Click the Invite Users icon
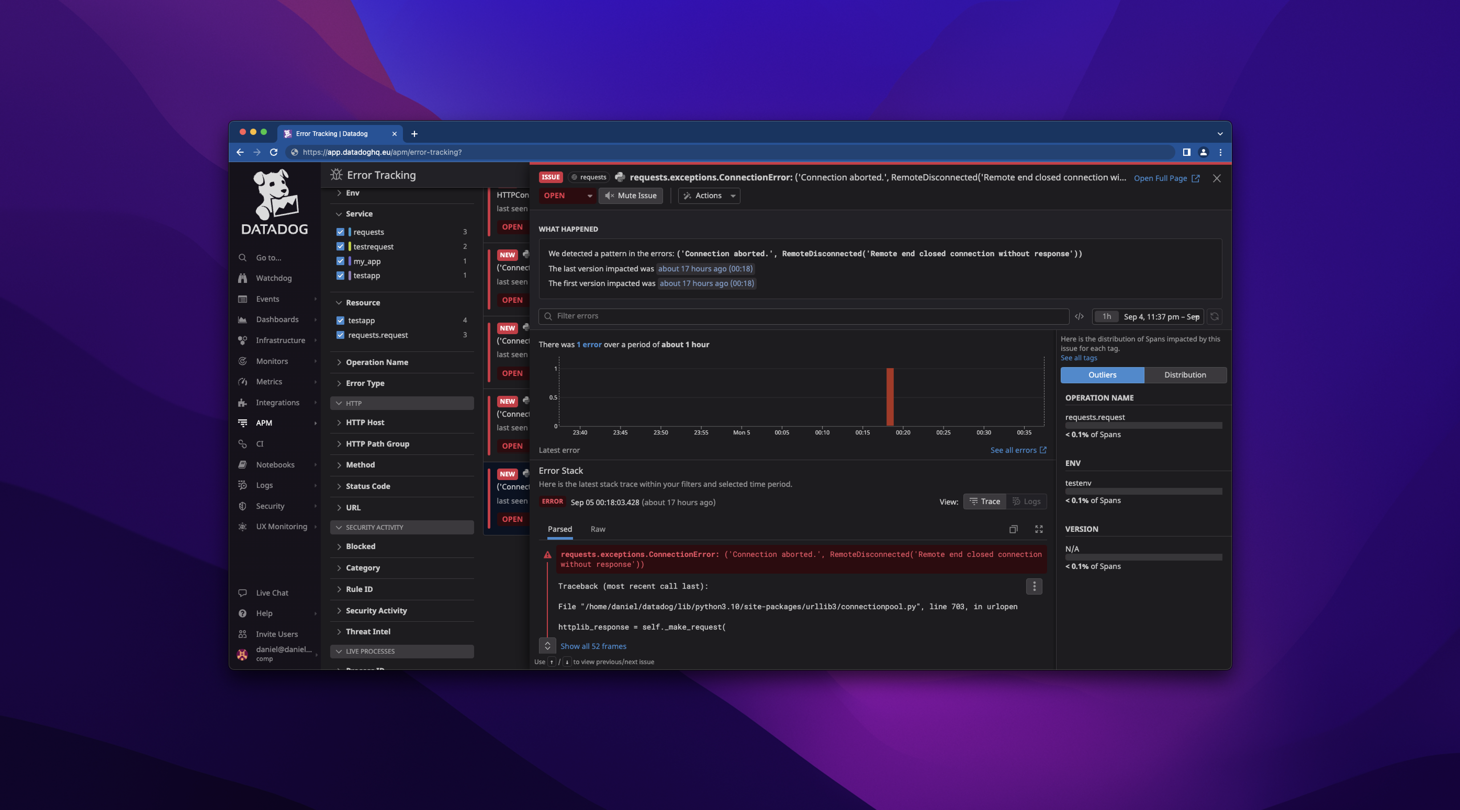The height and width of the screenshot is (810, 1460). tap(243, 634)
